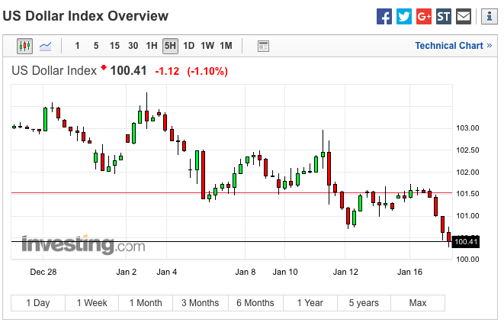This screenshot has height=329, width=504.
Task: Select 1H interval
Action: (x=152, y=46)
